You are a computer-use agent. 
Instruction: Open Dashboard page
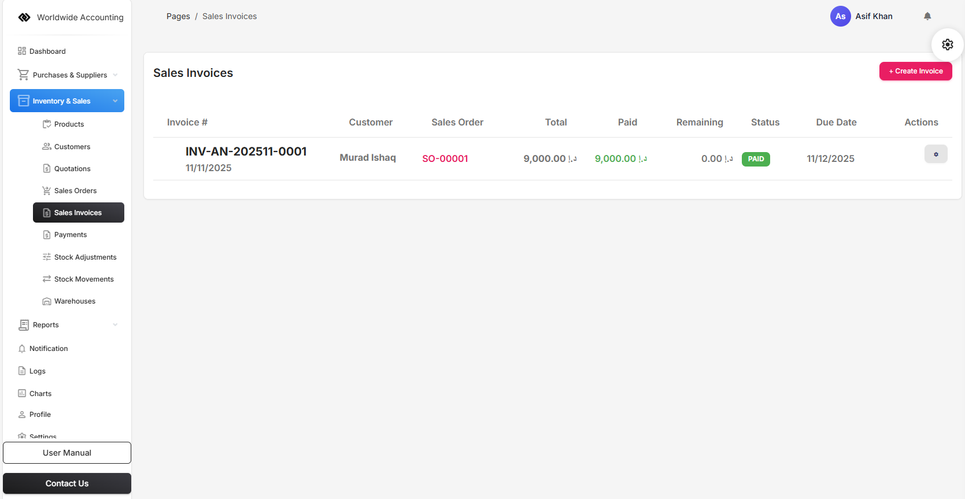47,51
